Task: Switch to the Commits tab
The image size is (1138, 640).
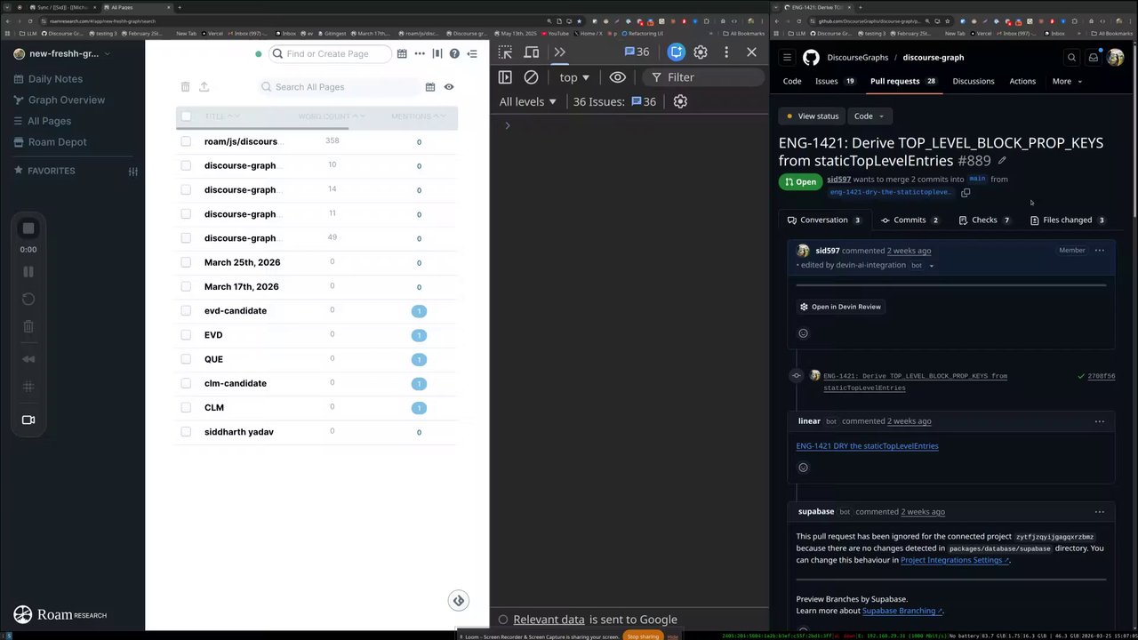Action: point(910,220)
